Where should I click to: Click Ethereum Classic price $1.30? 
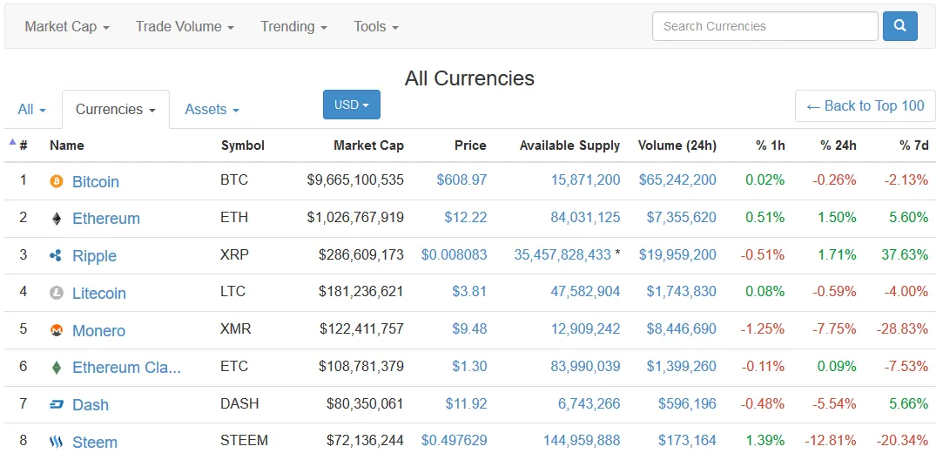[469, 366]
